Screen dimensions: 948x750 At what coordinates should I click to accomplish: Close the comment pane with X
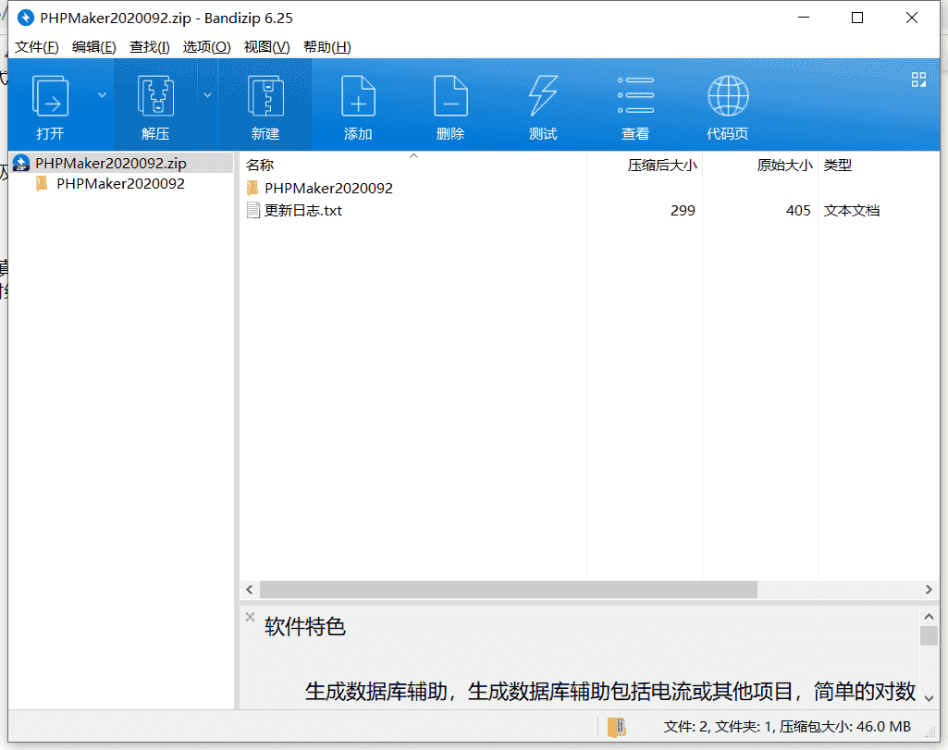(x=250, y=617)
